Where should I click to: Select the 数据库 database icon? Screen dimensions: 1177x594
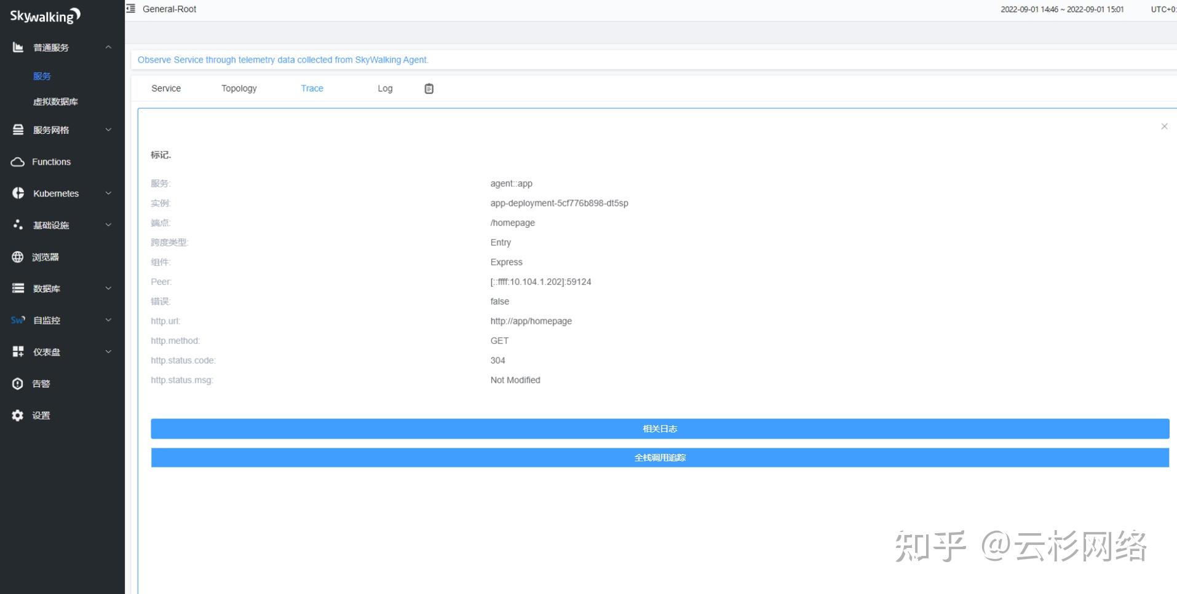(x=17, y=288)
